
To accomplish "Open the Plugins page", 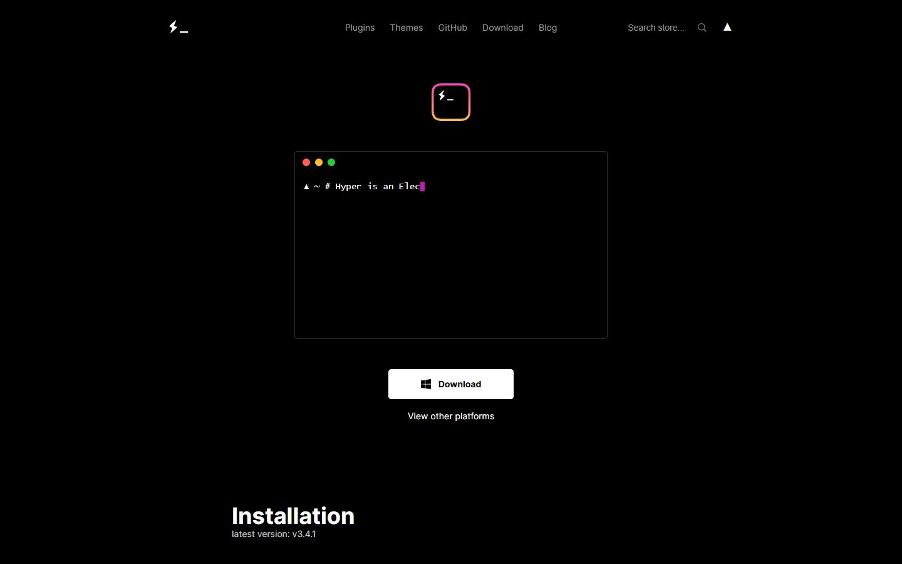I will [360, 28].
